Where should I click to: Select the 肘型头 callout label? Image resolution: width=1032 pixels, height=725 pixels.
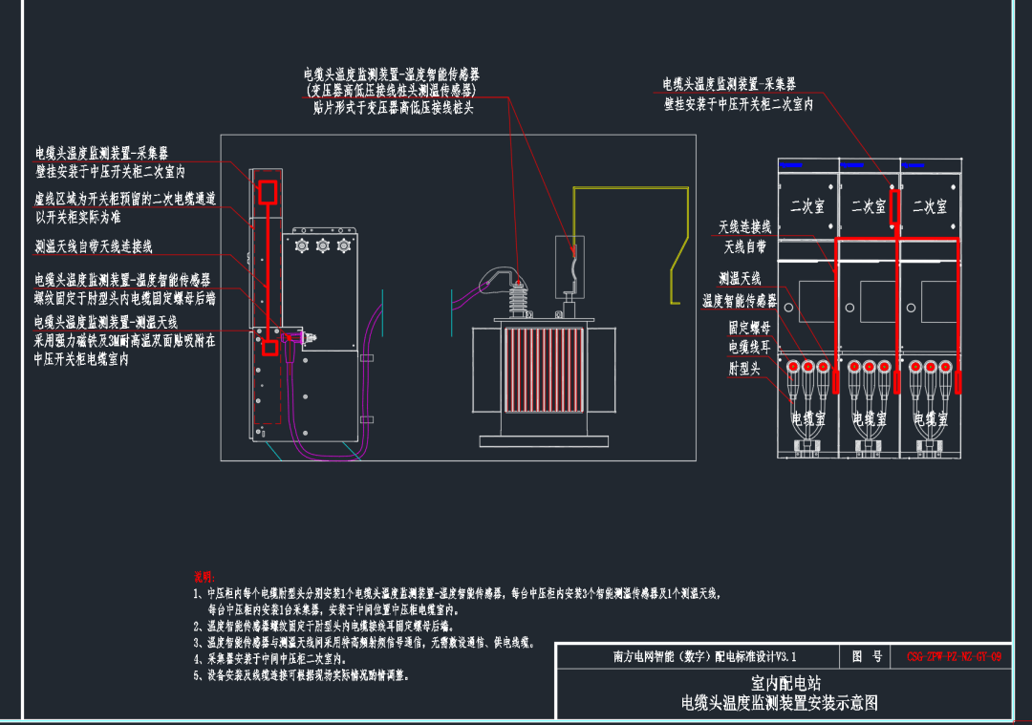(744, 369)
